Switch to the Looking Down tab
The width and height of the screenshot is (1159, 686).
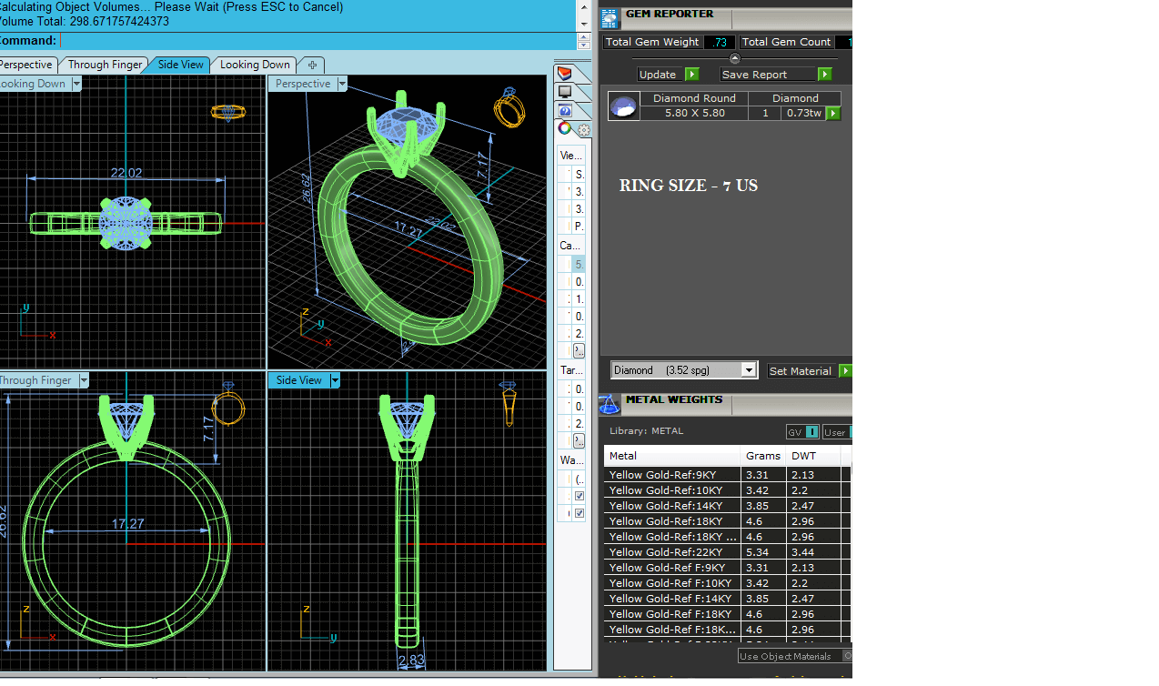[255, 65]
